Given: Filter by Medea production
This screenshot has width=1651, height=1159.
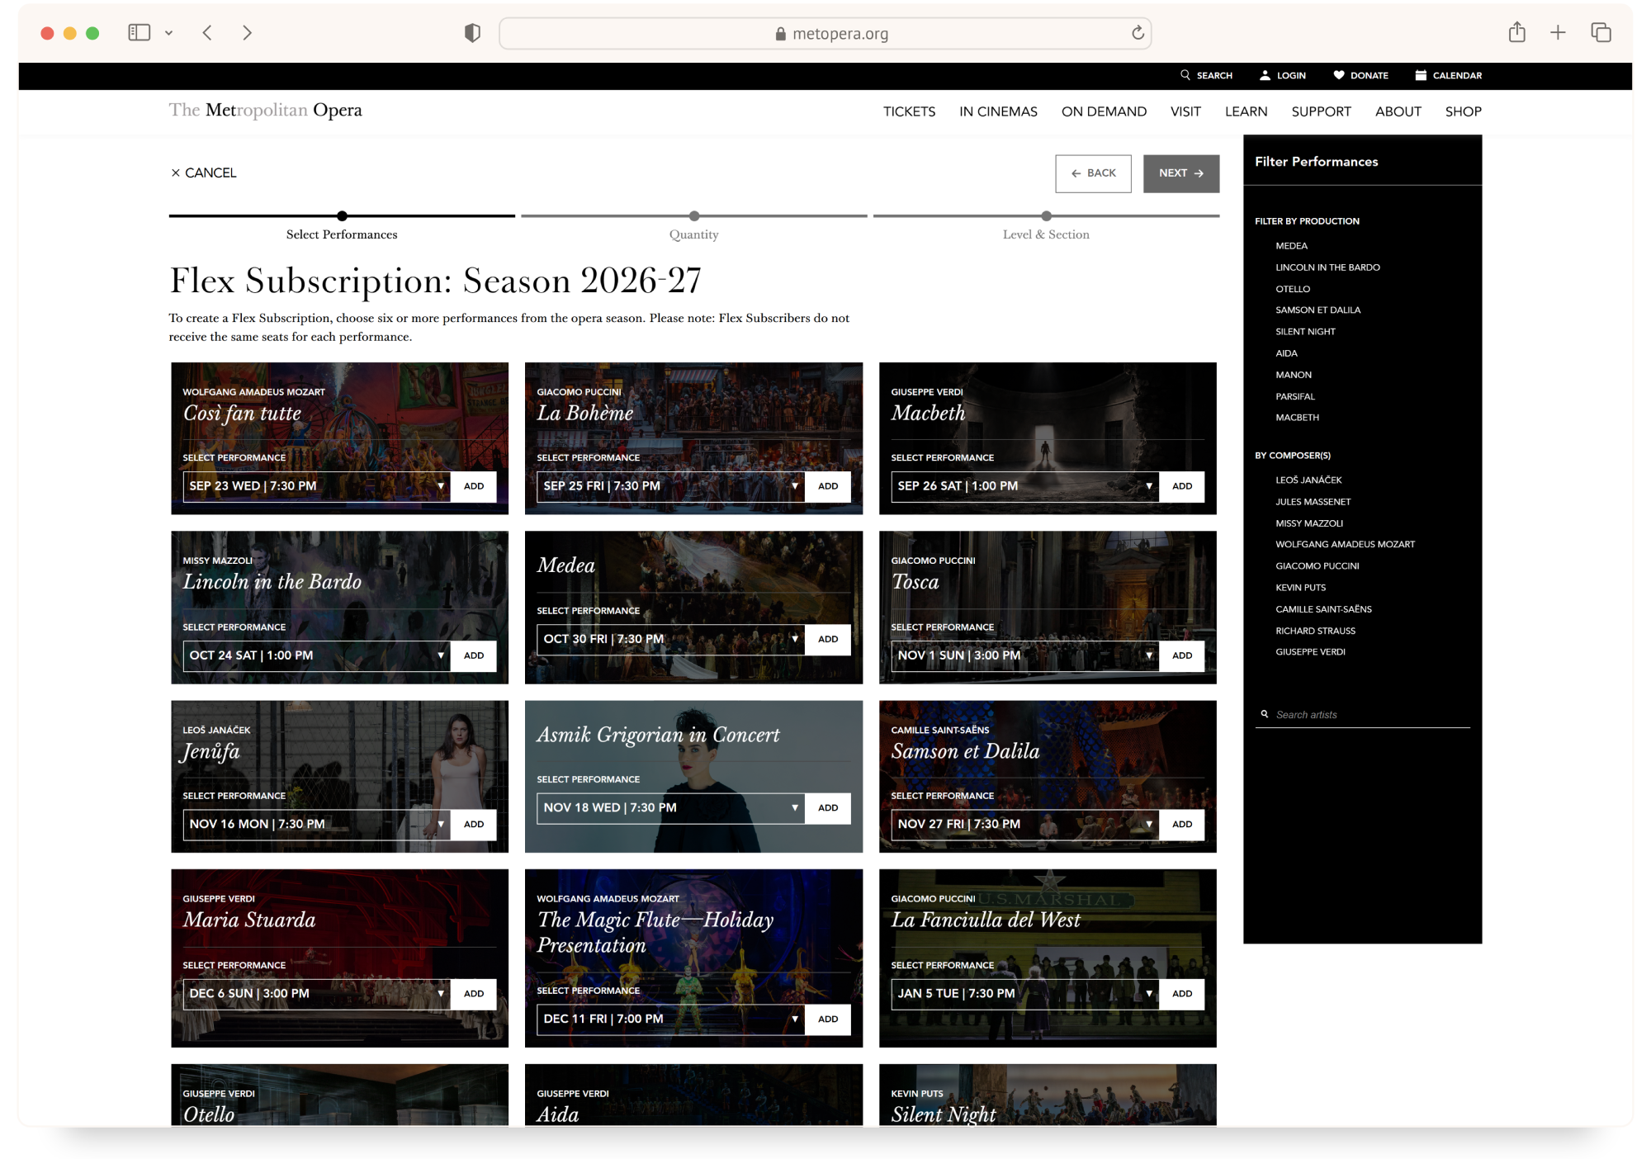Looking at the screenshot, I should 1291,246.
